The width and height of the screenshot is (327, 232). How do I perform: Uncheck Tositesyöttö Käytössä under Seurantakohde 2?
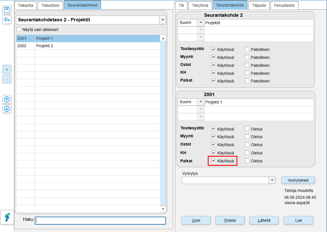pyautogui.click(x=213, y=49)
